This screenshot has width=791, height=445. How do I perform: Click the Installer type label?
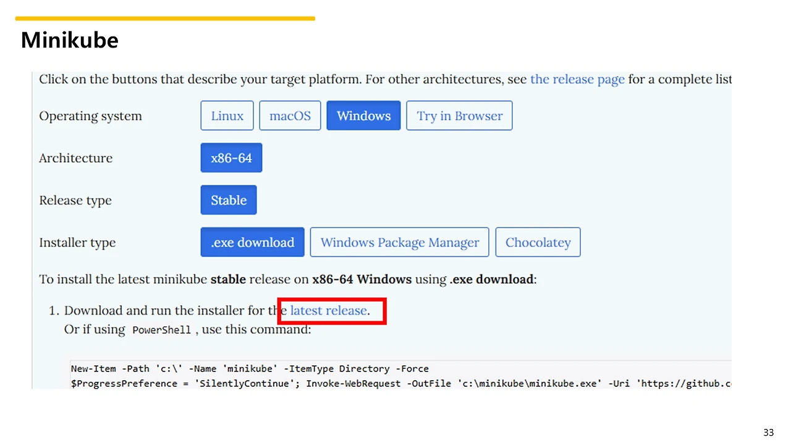click(x=77, y=243)
